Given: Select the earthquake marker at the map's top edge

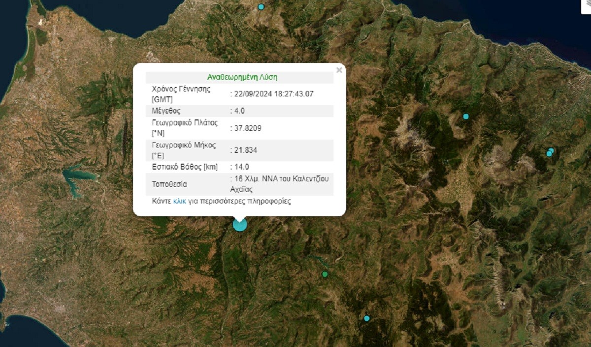Looking at the screenshot, I should [x=261, y=7].
